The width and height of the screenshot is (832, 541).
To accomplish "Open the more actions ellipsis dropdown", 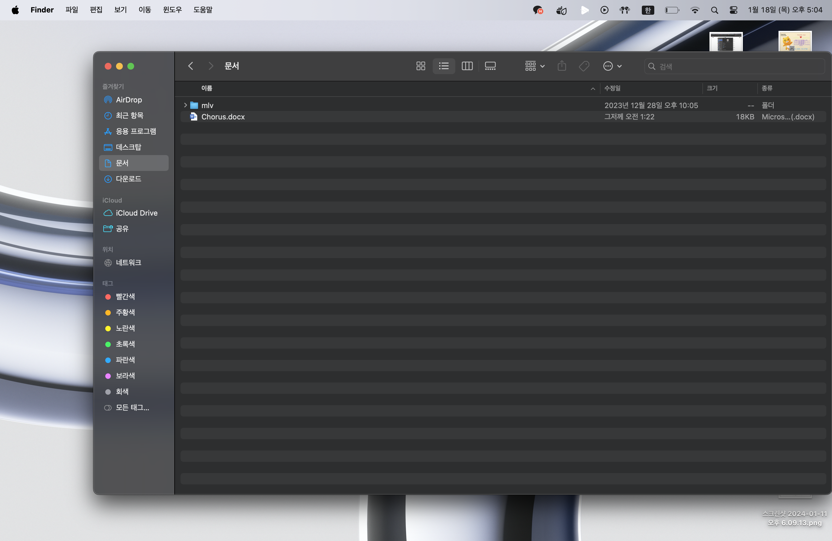I will tap(612, 66).
